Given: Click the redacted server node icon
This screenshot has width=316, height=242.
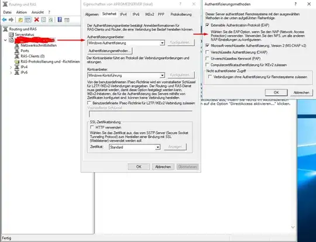Looking at the screenshot, I should (11, 40).
